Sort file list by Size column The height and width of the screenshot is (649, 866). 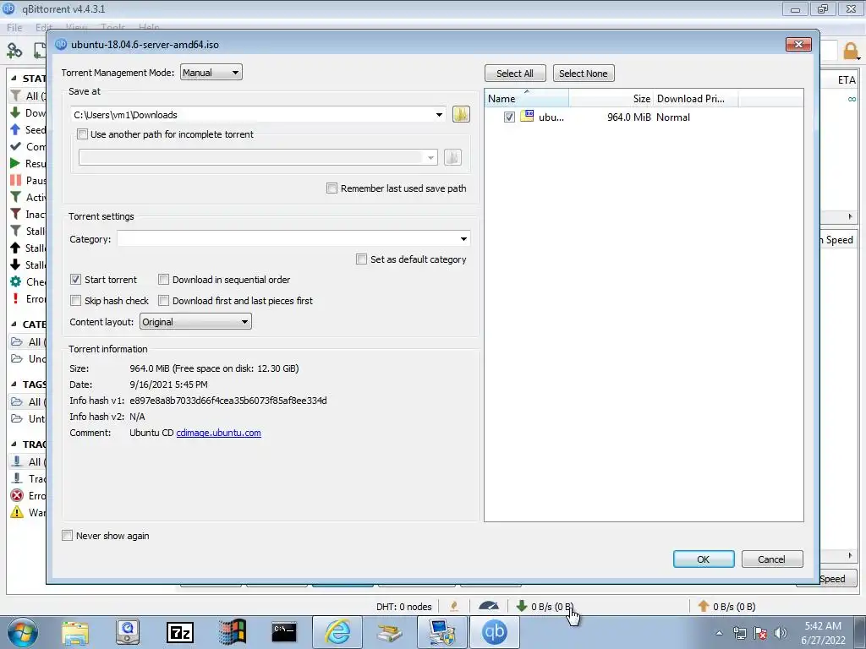pyautogui.click(x=611, y=98)
